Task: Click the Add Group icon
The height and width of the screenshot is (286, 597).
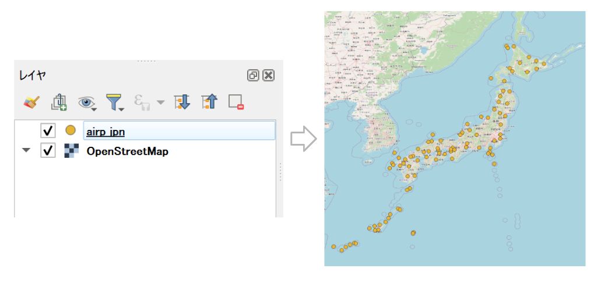Action: [59, 103]
